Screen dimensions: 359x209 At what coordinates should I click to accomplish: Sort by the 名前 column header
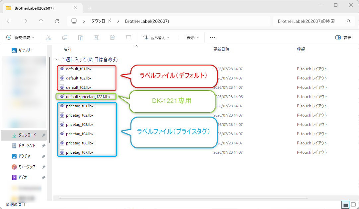tap(67, 49)
